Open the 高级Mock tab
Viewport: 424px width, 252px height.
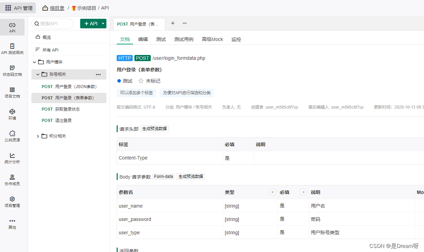pyautogui.click(x=212, y=39)
